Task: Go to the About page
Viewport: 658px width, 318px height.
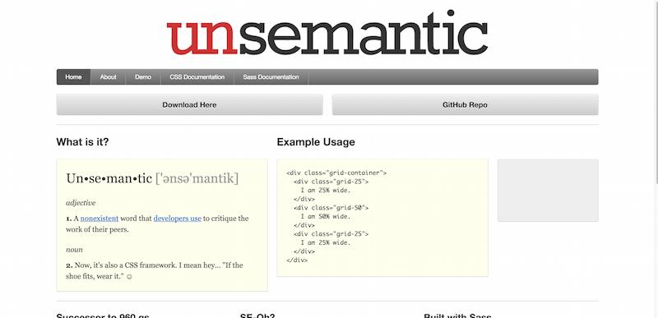Action: (x=108, y=77)
